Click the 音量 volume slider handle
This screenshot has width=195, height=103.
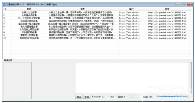(188, 97)
